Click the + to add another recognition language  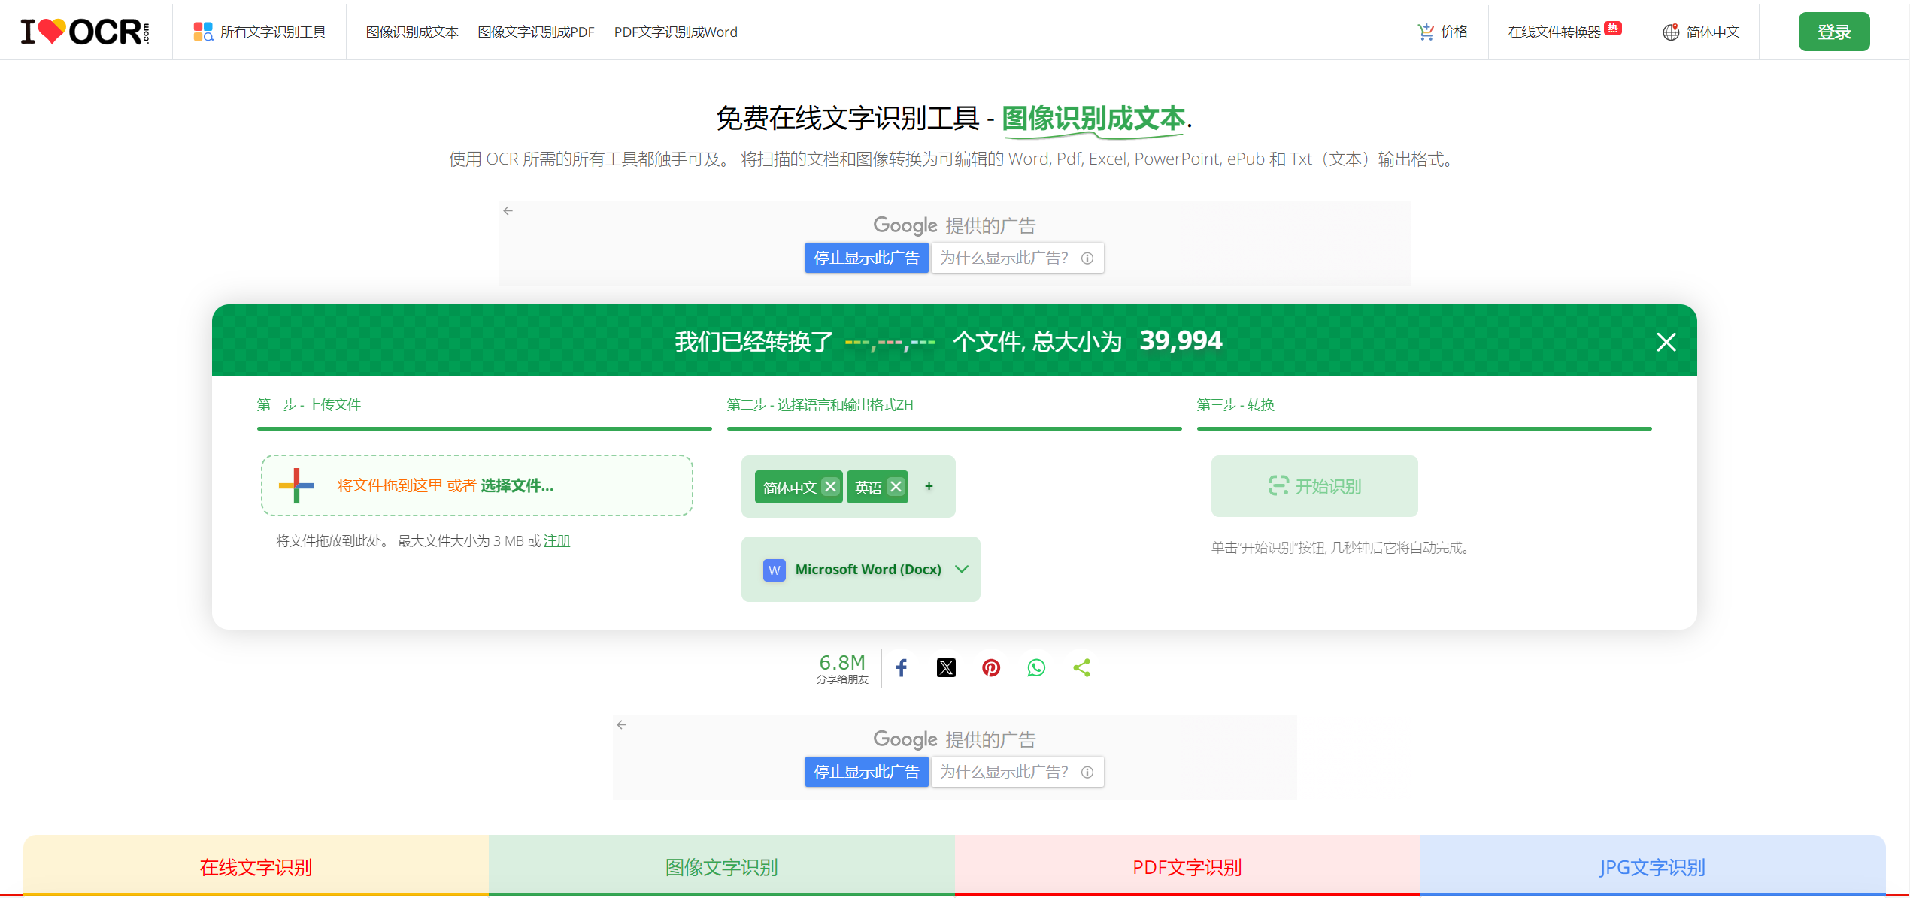(929, 486)
